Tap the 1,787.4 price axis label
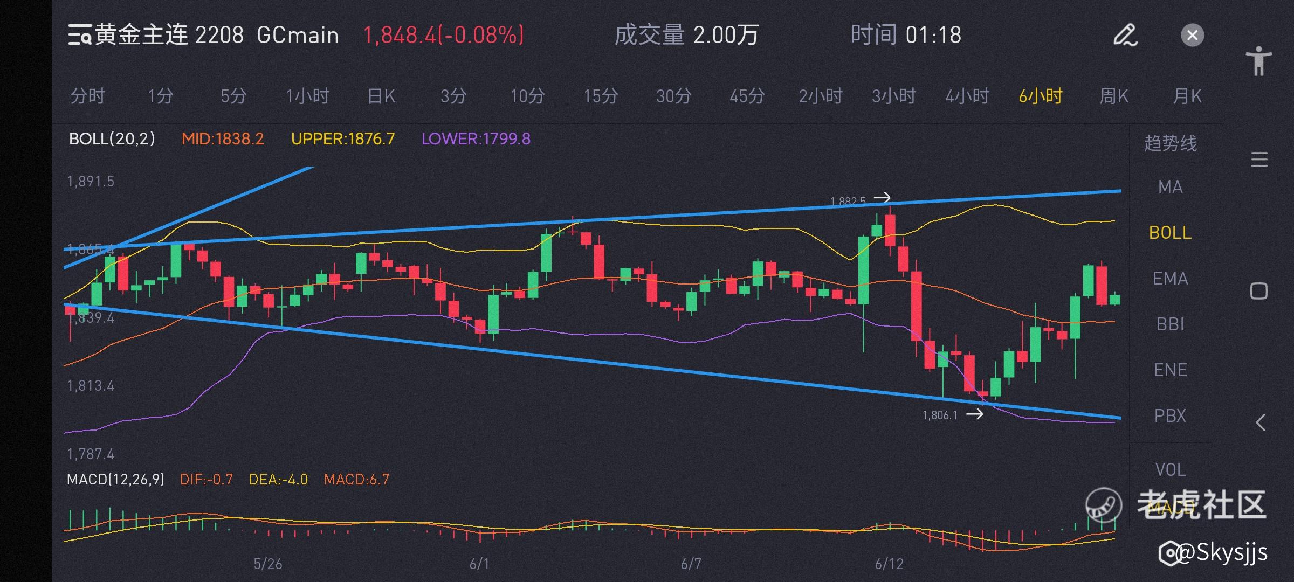This screenshot has height=582, width=1294. (91, 454)
